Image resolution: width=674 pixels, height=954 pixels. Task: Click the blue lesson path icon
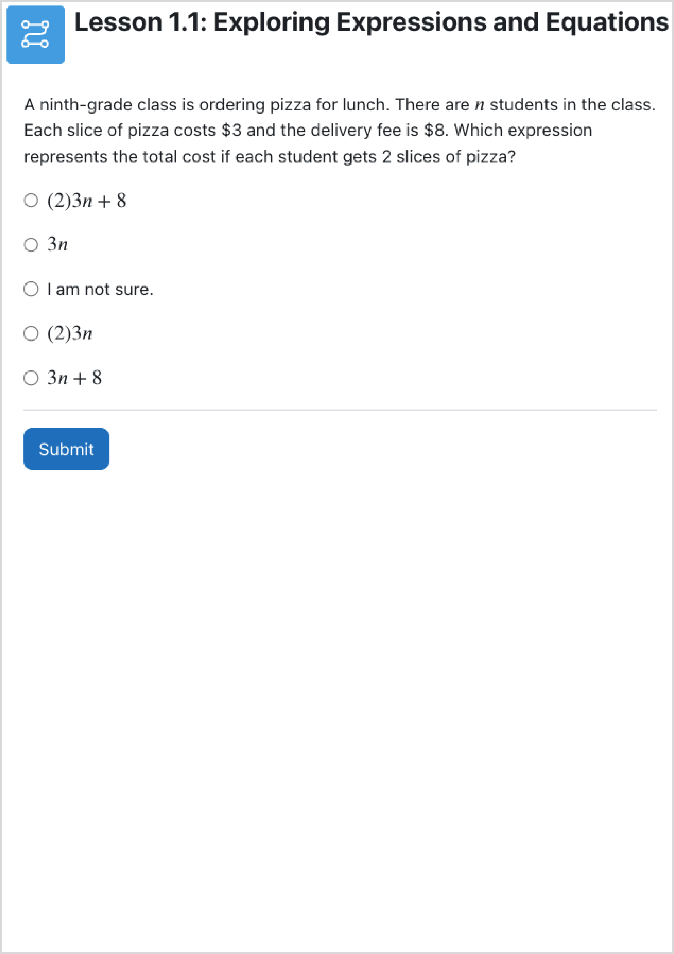(35, 35)
